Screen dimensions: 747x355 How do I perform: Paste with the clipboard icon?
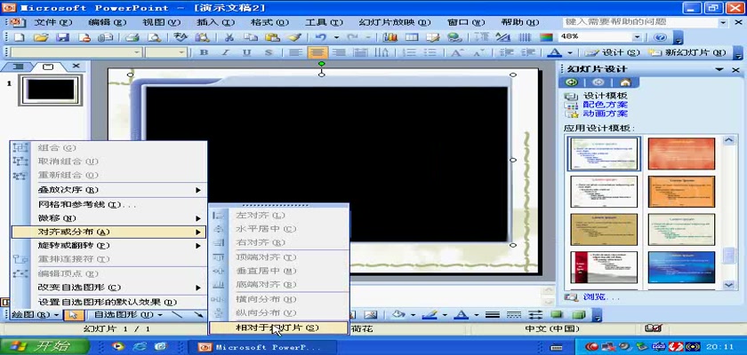272,37
